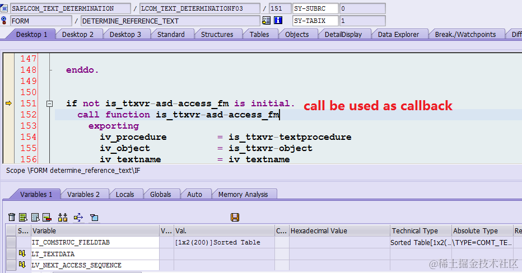The image size is (522, 273).
Task: Select the Memory Analysis tab
Action: point(243,195)
